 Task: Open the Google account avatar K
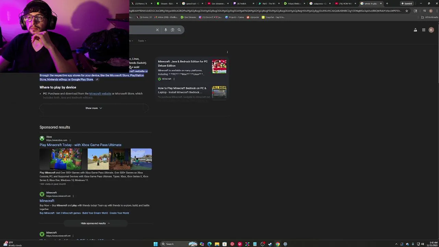pos(431,30)
